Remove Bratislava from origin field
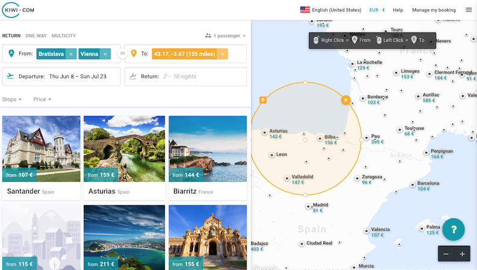The image size is (477, 270). point(71,54)
